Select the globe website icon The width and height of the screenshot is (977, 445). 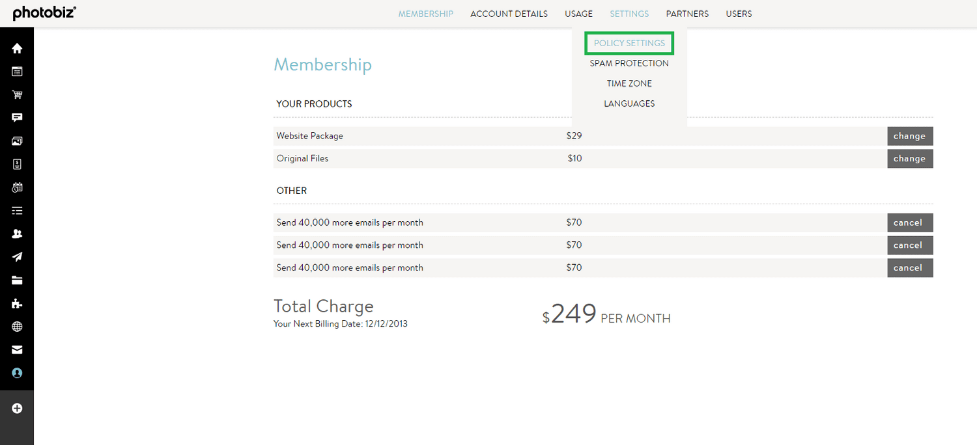(x=17, y=326)
